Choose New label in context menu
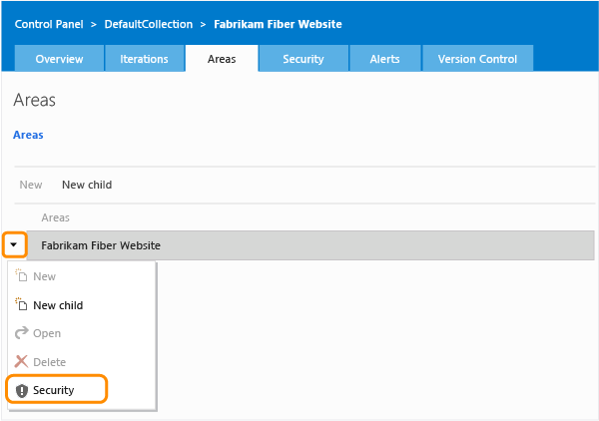The width and height of the screenshot is (599, 421). click(45, 276)
